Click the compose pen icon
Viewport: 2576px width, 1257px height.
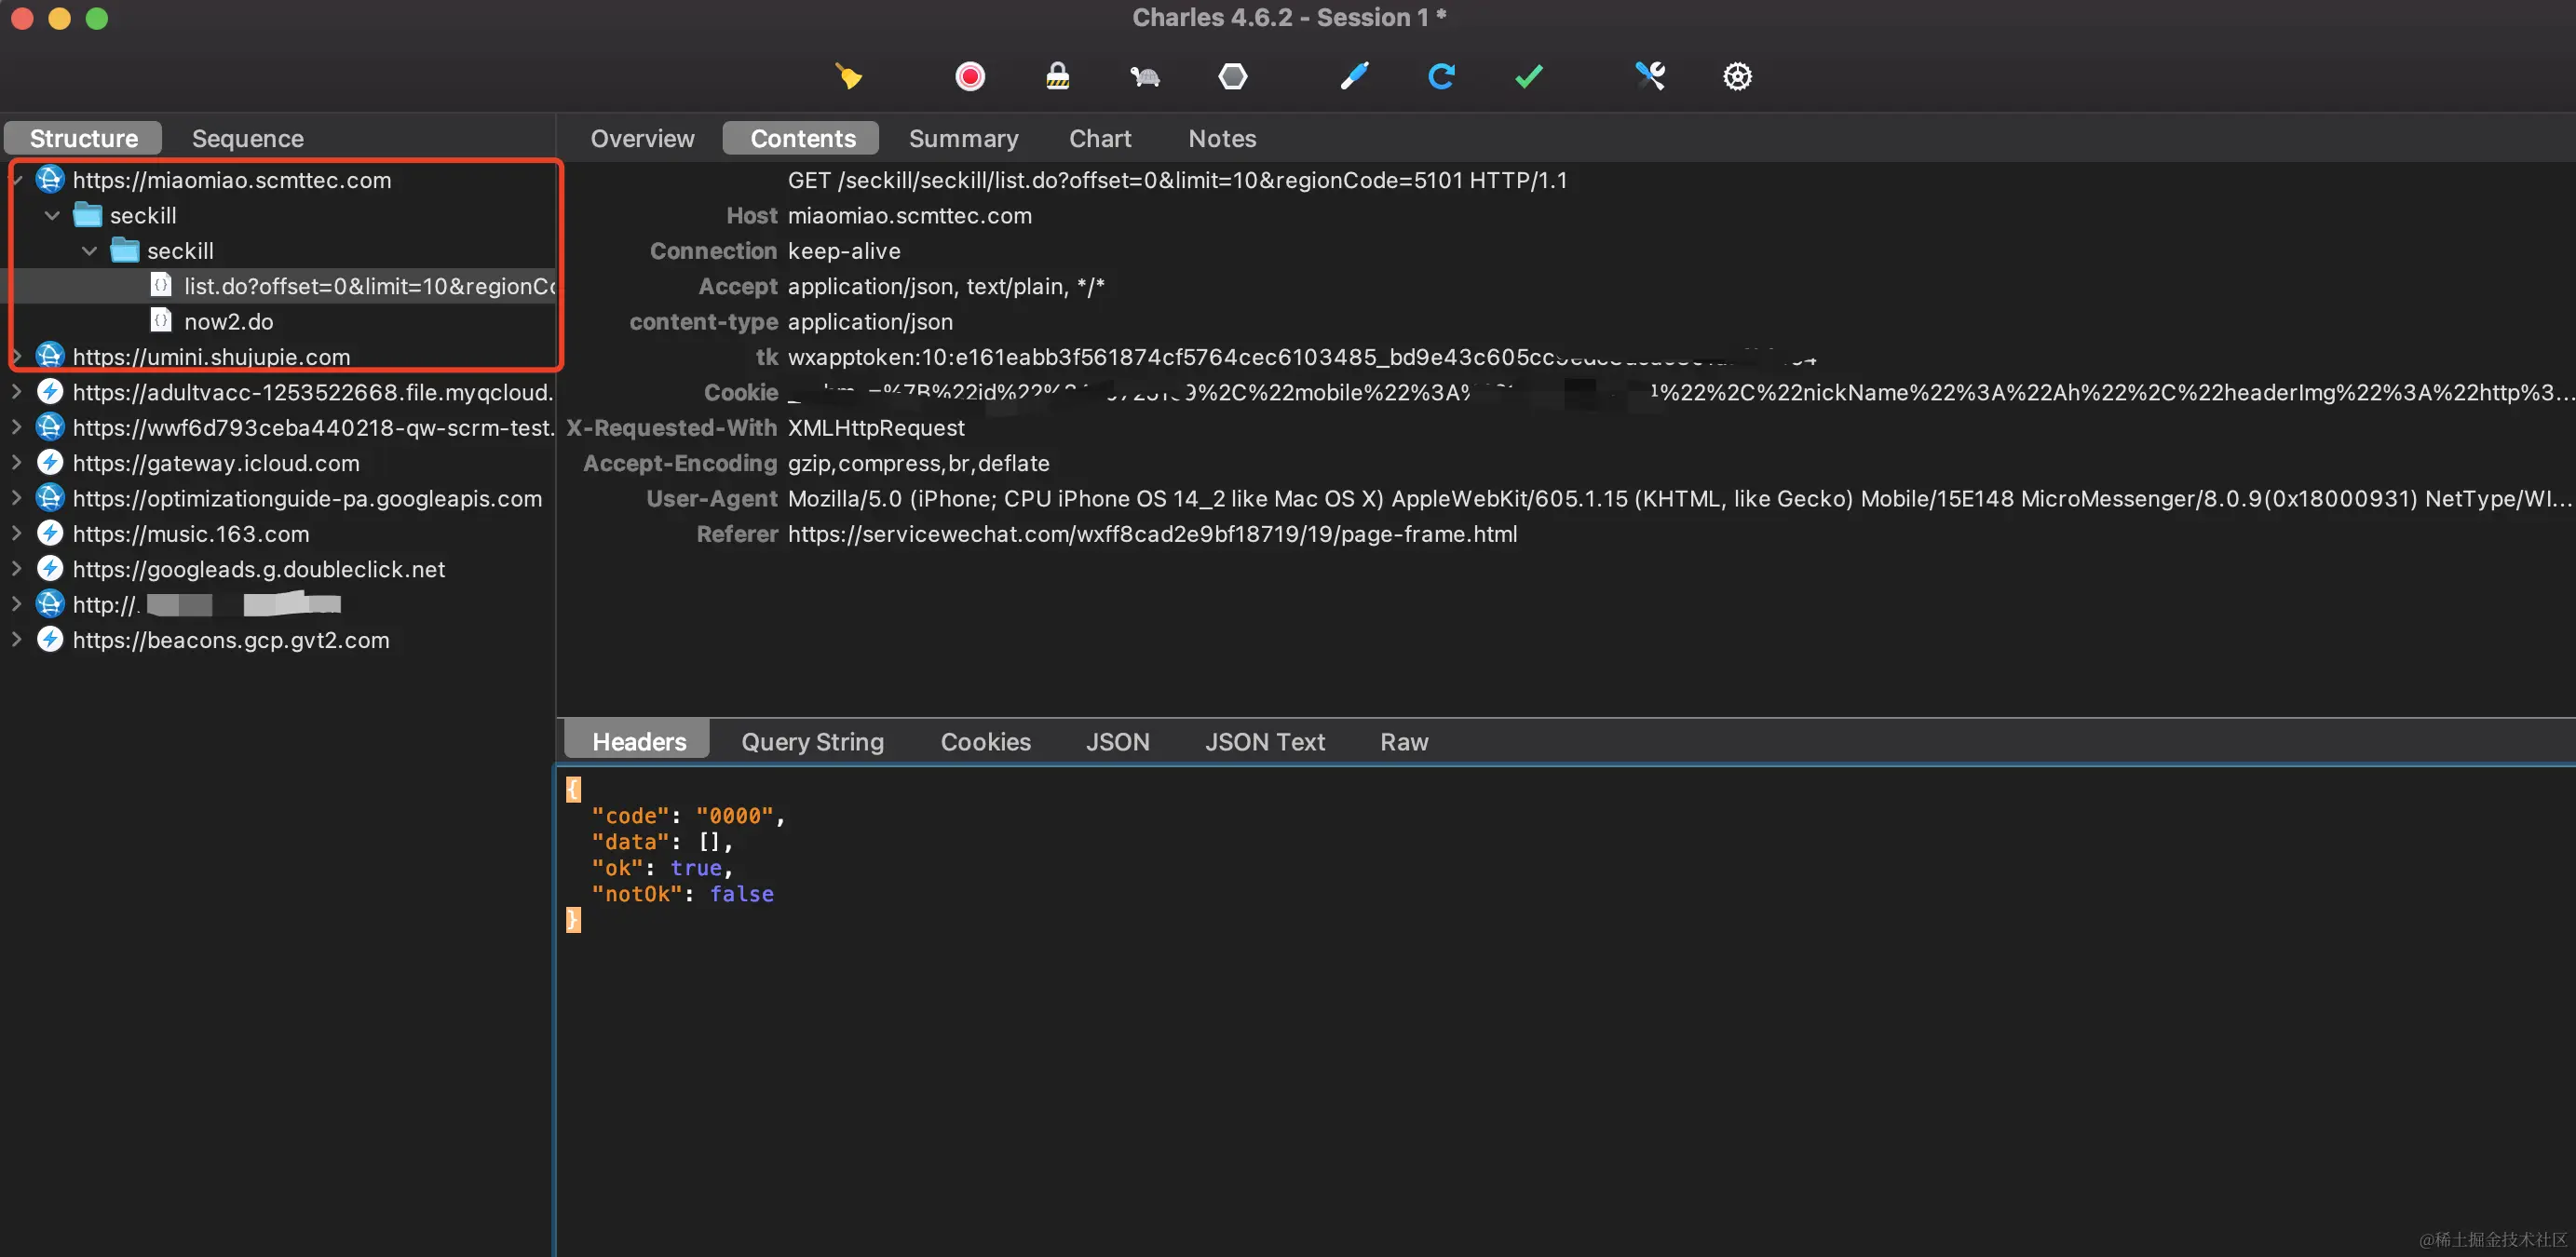tap(1354, 76)
